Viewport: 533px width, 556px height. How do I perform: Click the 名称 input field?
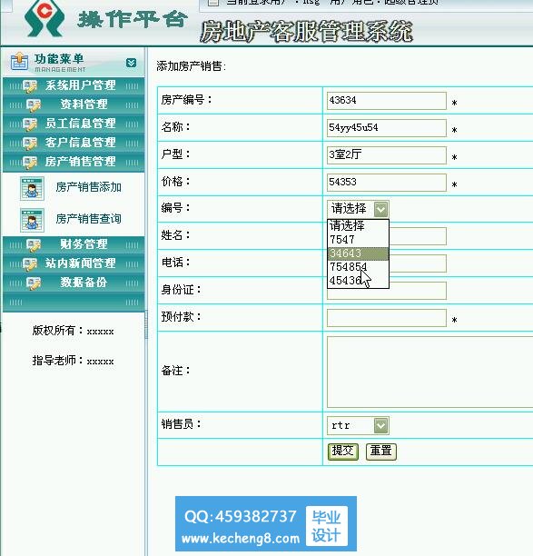(386, 128)
